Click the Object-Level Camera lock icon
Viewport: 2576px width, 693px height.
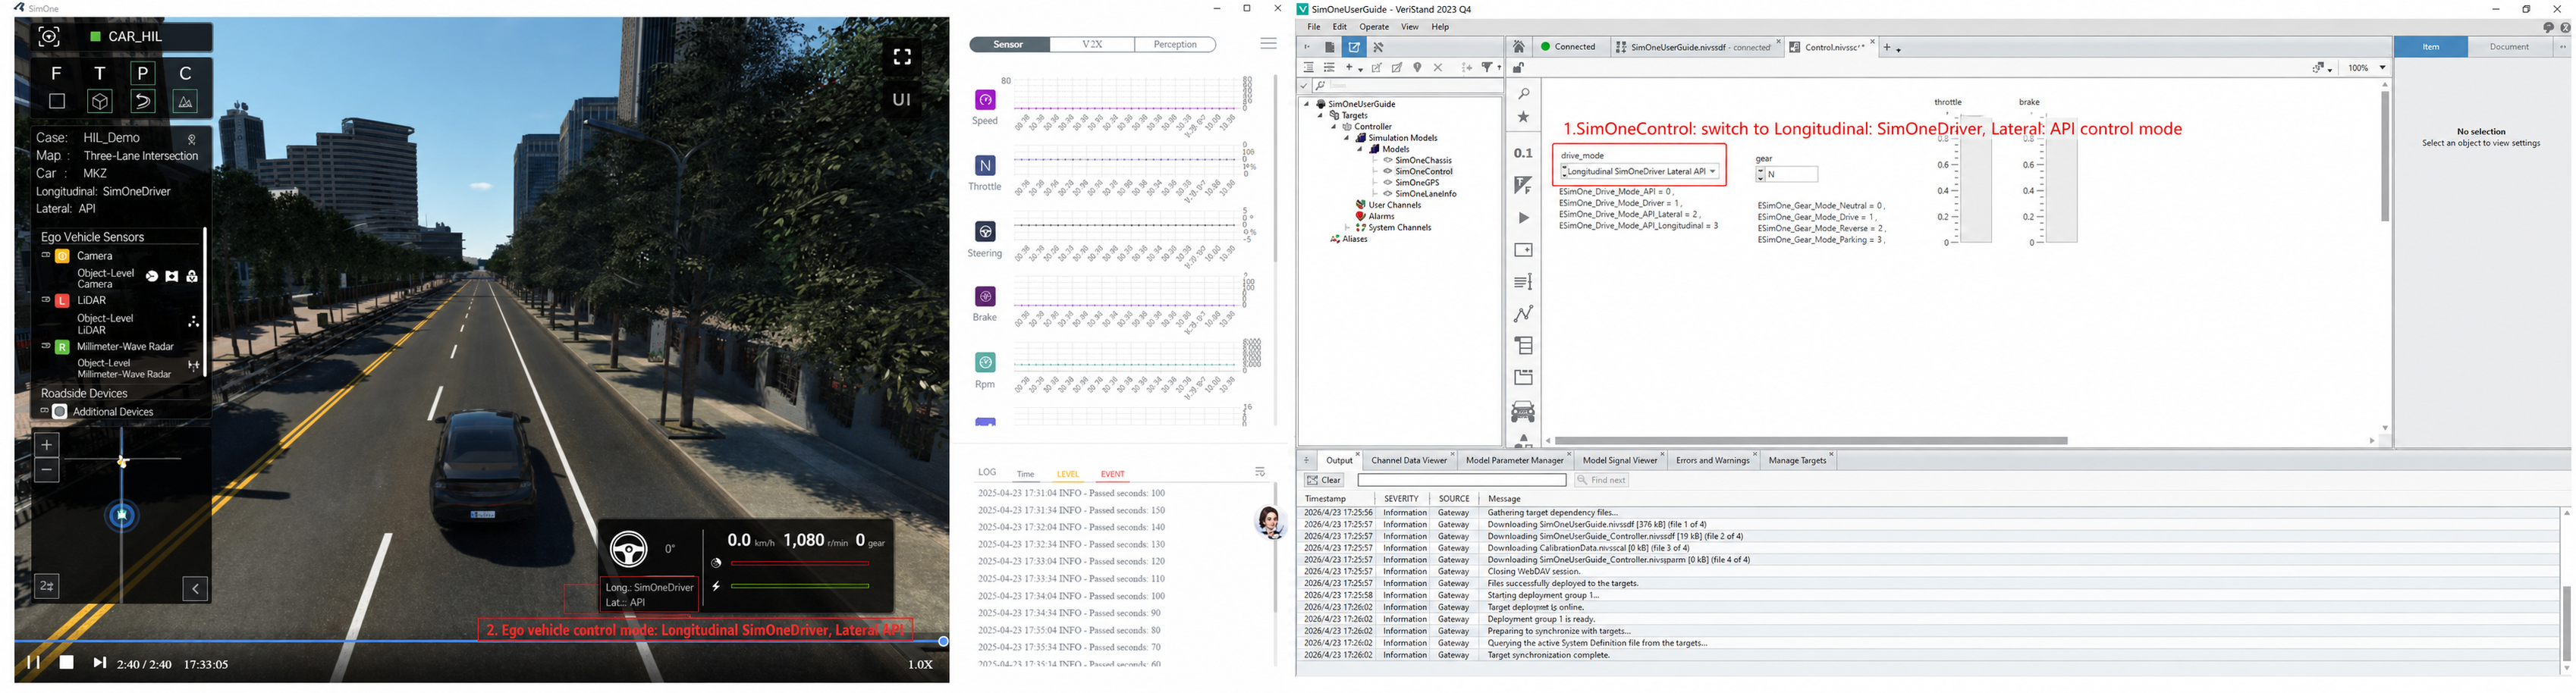[x=192, y=276]
